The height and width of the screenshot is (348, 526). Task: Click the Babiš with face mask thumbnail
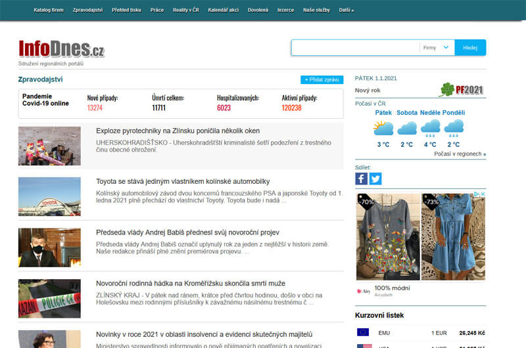(49, 248)
